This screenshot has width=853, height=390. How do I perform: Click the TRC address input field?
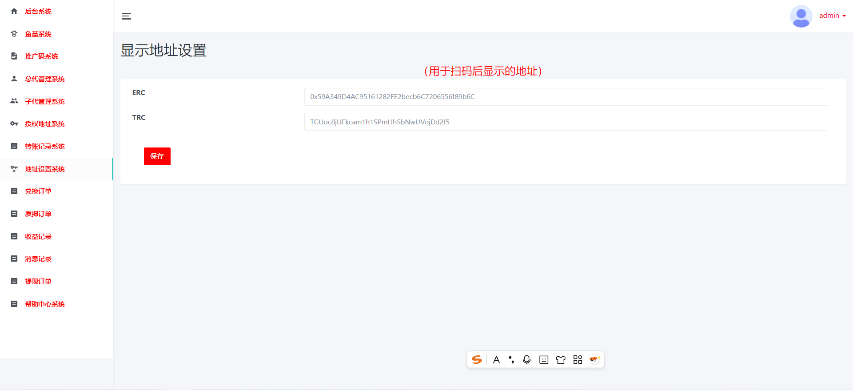click(565, 122)
